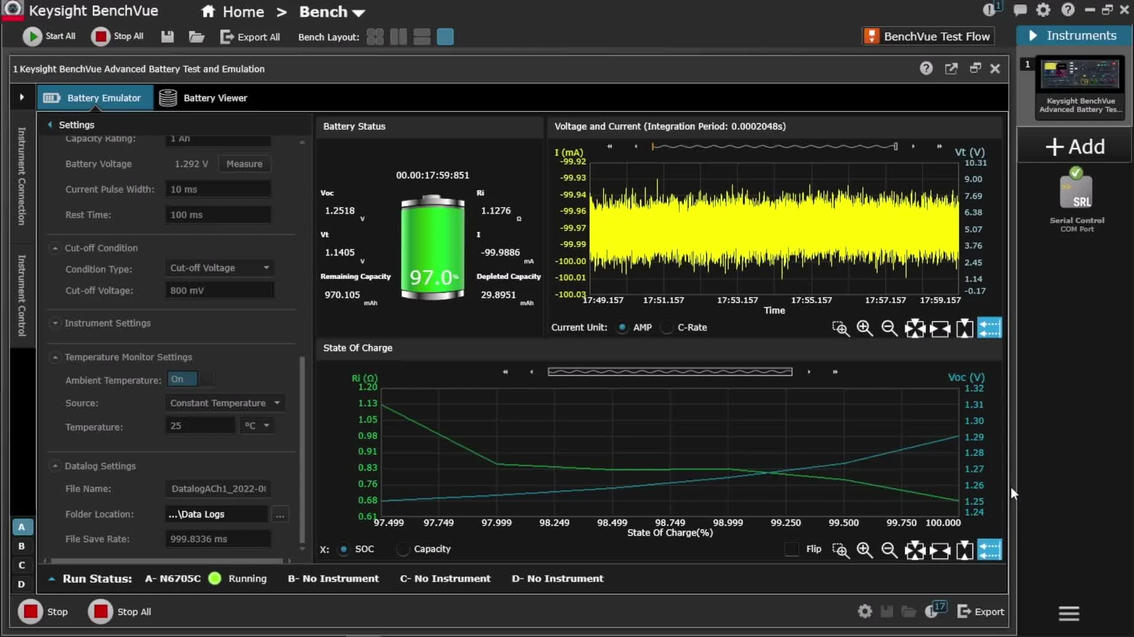Switch to Battery Emulator tab

click(x=95, y=98)
